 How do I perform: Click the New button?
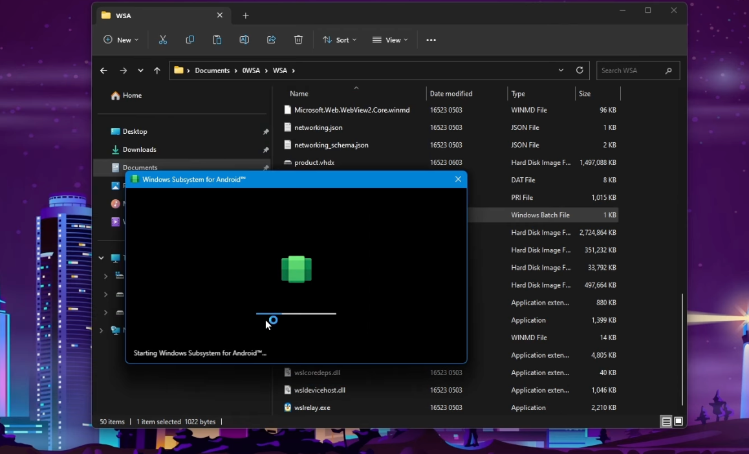[x=121, y=39]
